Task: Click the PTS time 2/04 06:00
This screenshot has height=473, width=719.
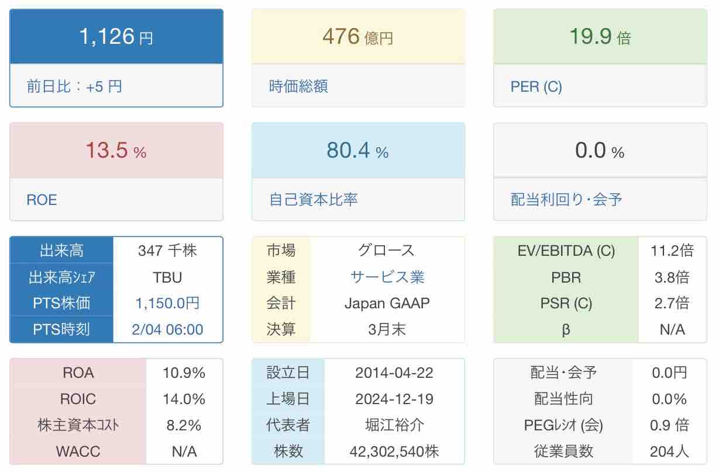Action: click(167, 329)
